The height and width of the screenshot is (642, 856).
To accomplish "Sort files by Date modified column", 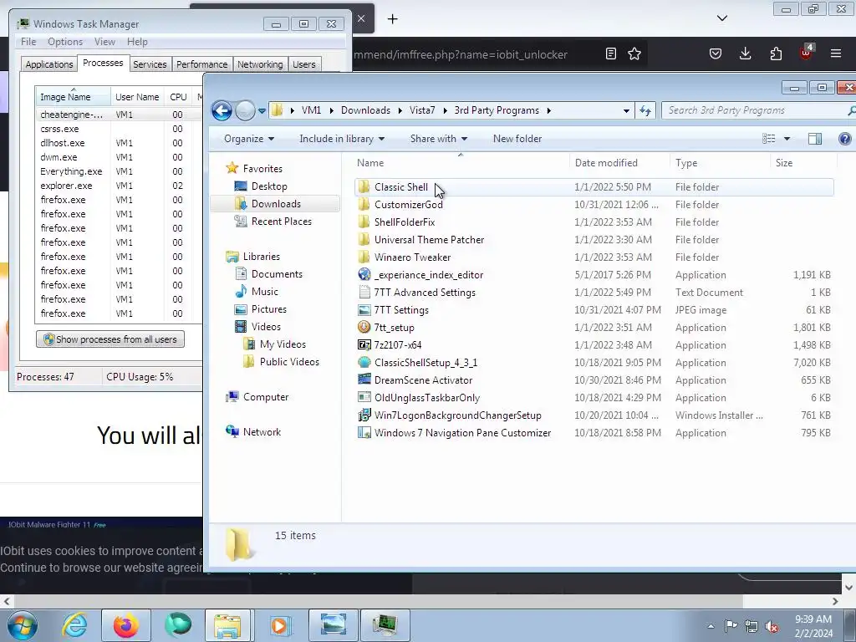I will (x=620, y=163).
